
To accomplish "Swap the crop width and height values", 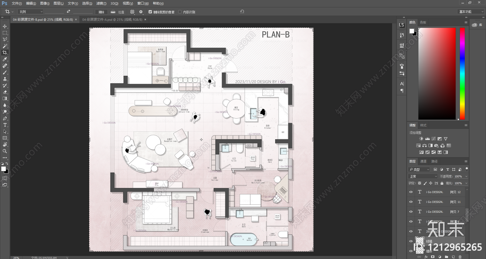I will [68, 12].
